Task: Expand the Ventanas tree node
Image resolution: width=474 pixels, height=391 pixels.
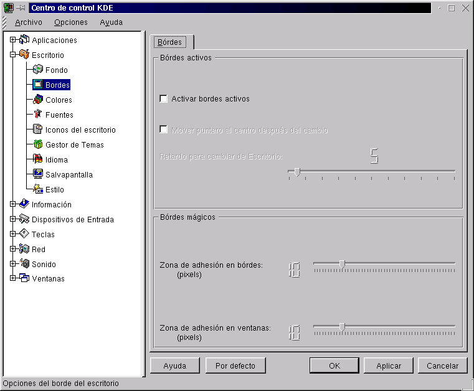Action: [x=12, y=278]
